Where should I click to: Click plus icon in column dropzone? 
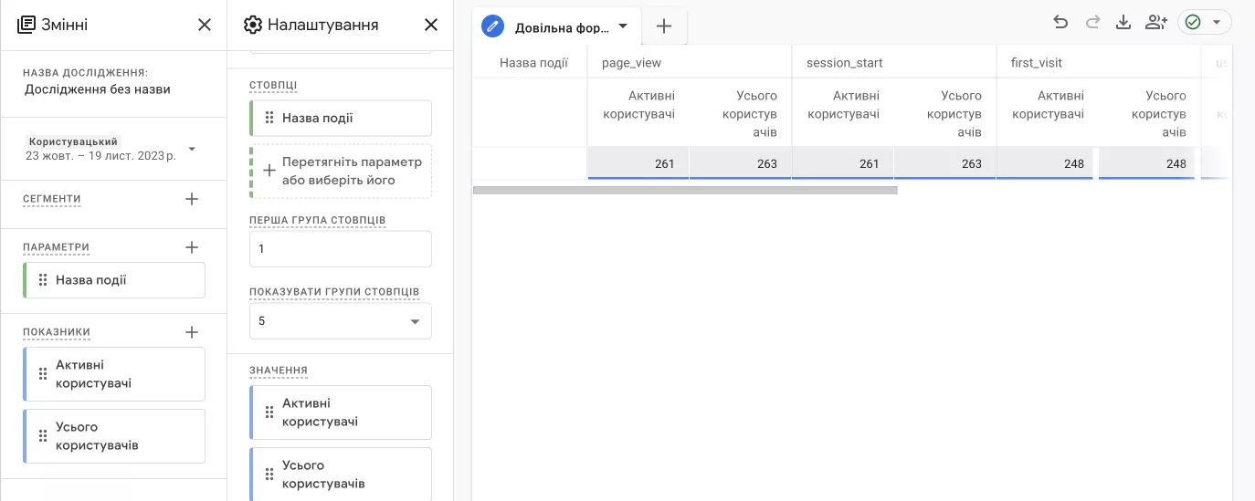pos(269,171)
